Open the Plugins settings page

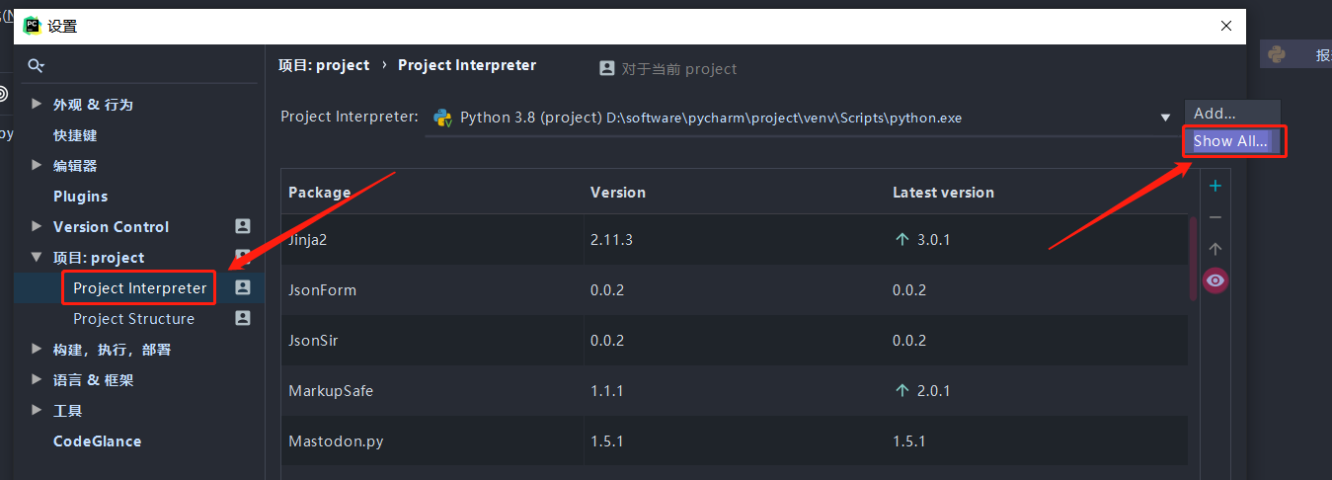click(x=81, y=196)
